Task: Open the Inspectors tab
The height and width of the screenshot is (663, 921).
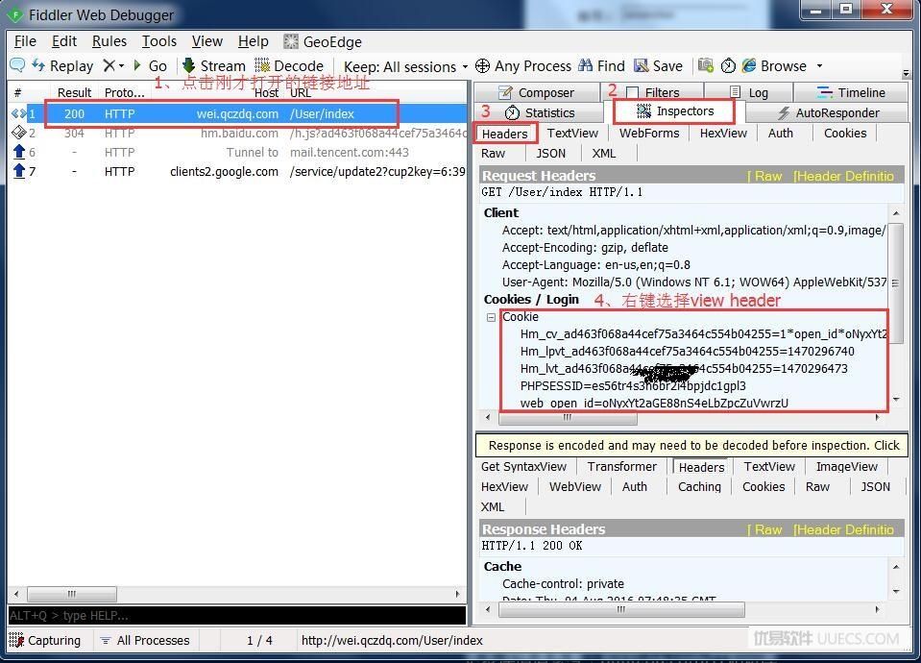Action: 675,111
